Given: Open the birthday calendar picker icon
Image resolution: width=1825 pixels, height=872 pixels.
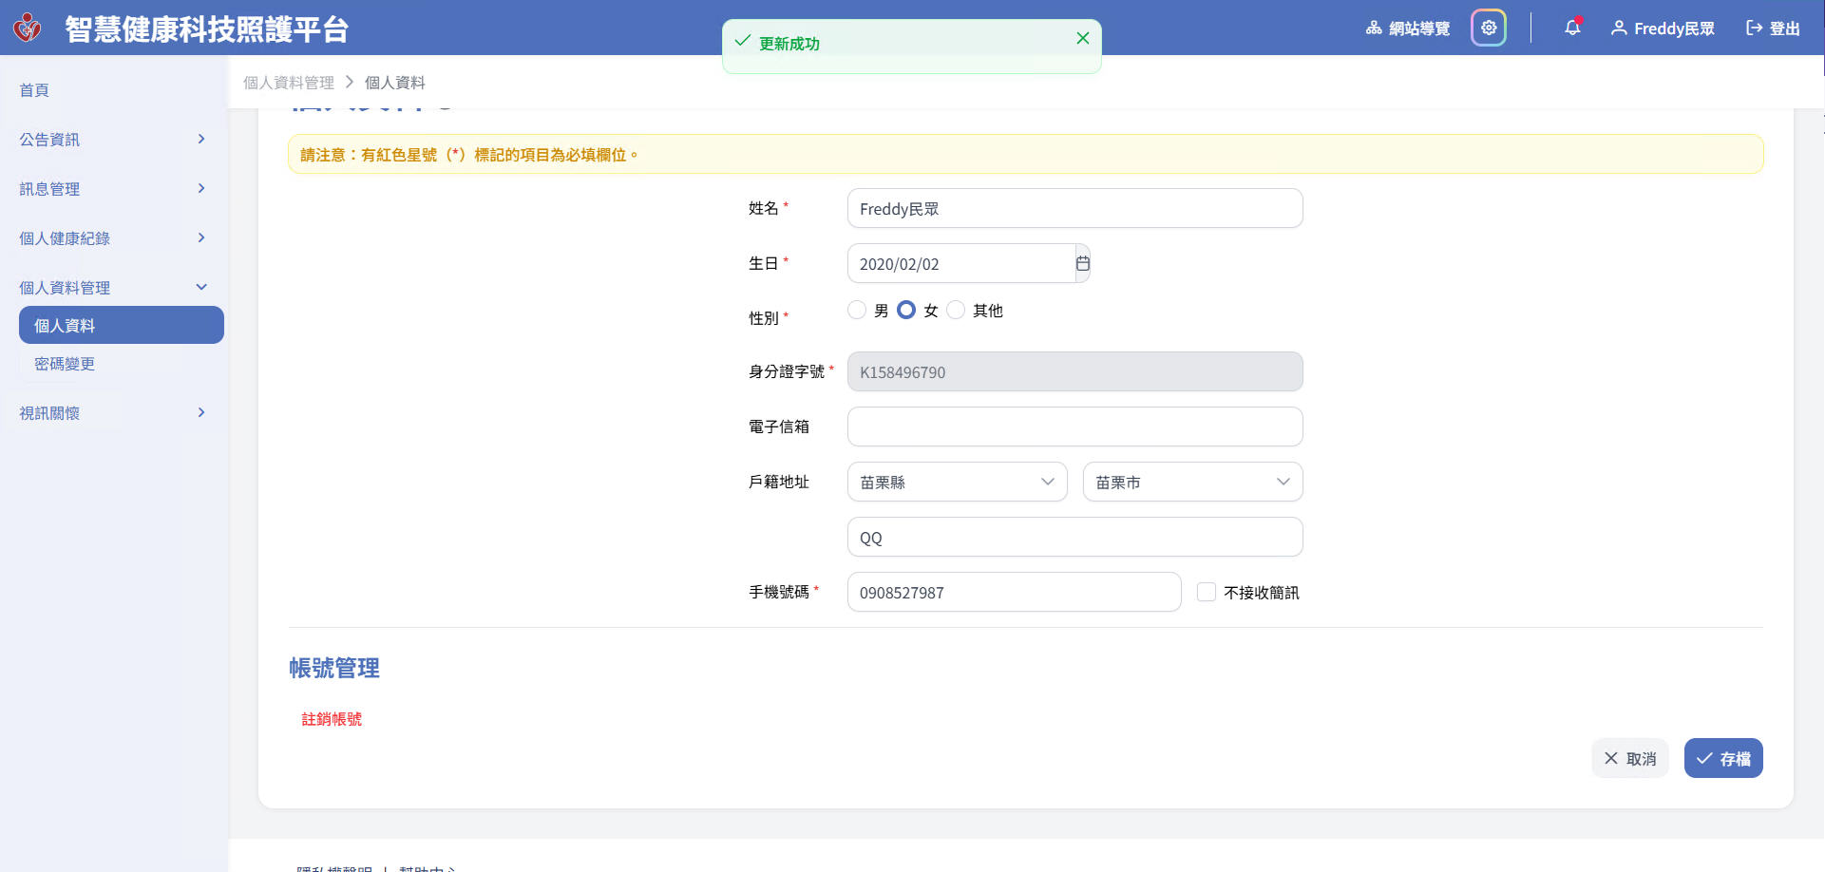Looking at the screenshot, I should coord(1082,263).
